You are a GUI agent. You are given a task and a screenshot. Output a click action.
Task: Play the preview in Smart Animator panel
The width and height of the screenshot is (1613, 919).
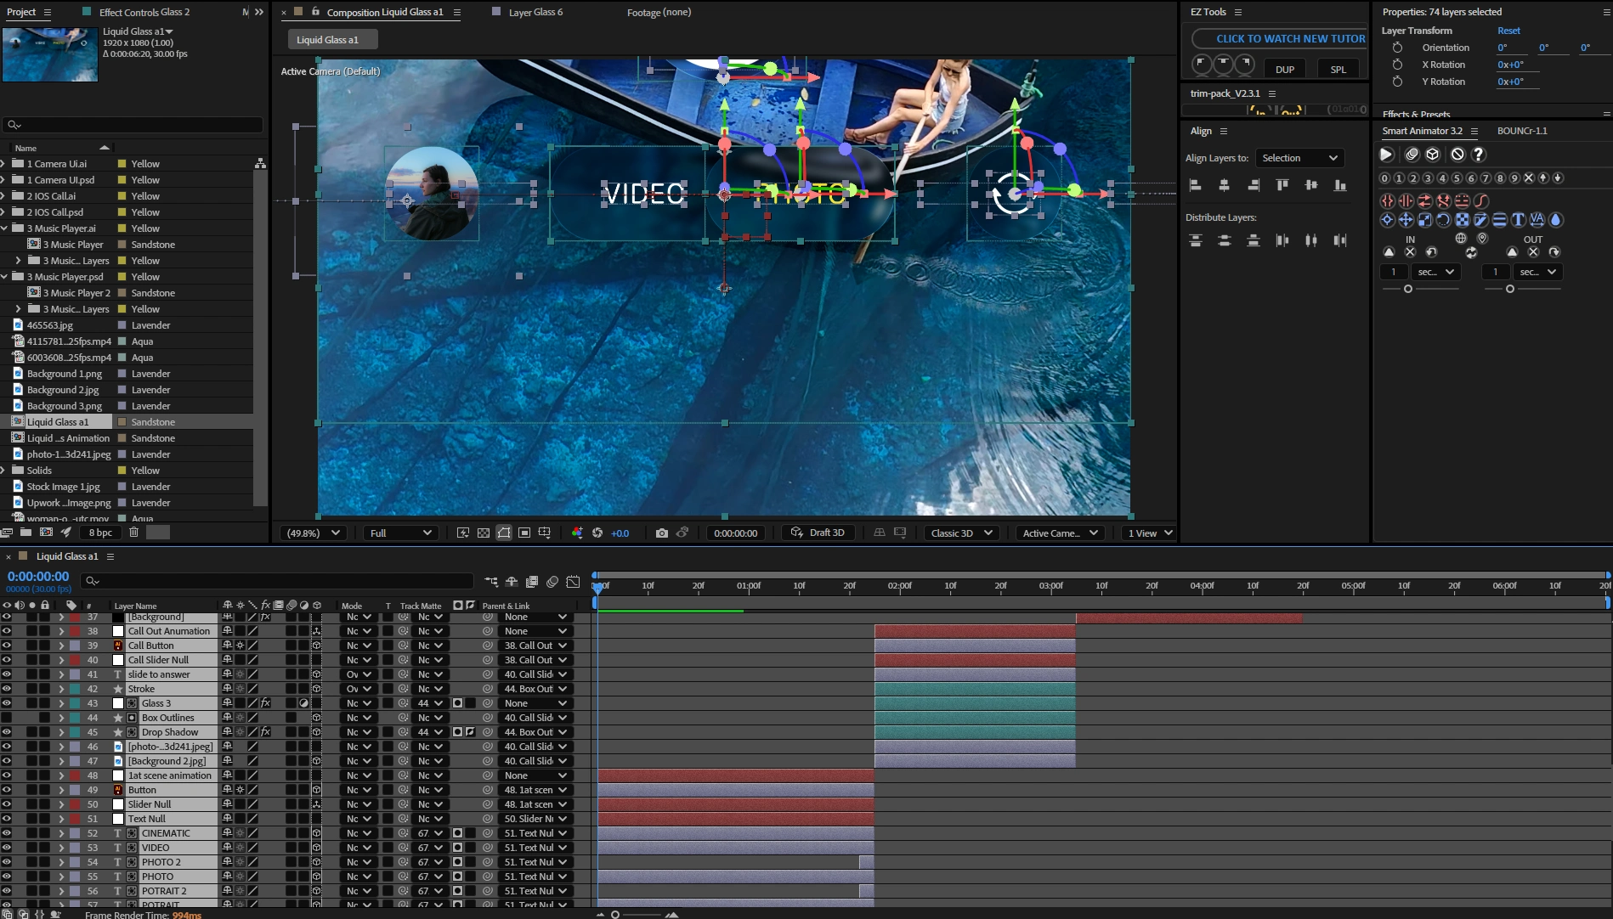(x=1386, y=155)
